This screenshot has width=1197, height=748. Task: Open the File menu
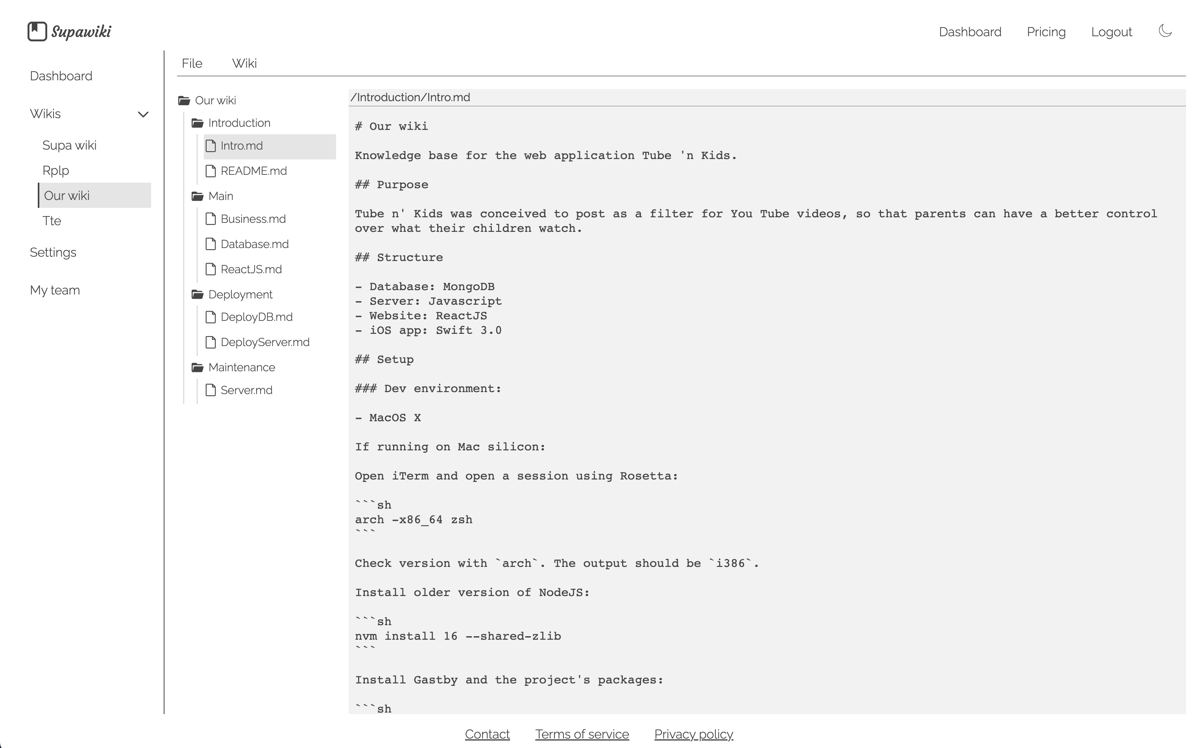(x=192, y=63)
